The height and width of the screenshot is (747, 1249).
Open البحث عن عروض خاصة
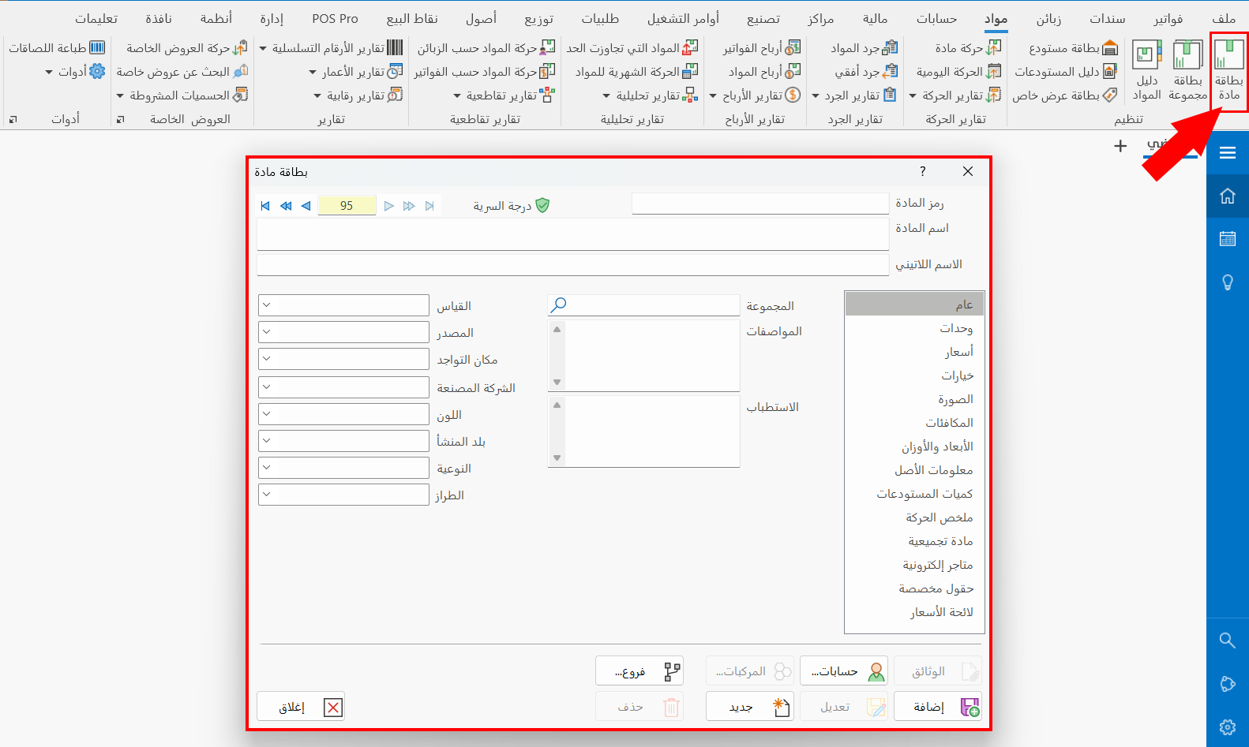[x=182, y=72]
